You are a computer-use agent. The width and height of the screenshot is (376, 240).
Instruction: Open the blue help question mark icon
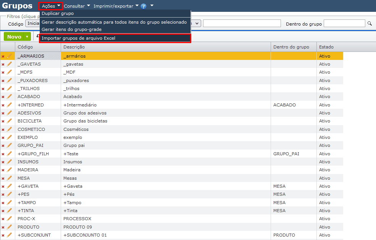144,6
